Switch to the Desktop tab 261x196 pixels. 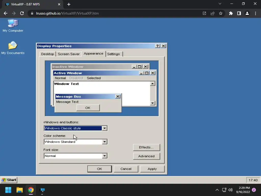(x=47, y=54)
